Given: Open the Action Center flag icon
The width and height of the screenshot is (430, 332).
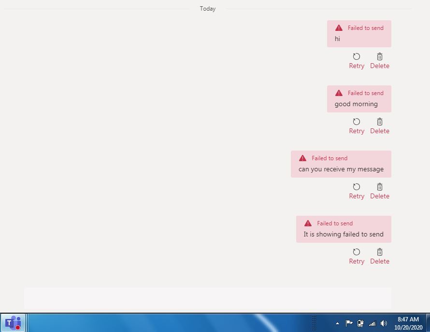Looking at the screenshot, I should pos(349,323).
